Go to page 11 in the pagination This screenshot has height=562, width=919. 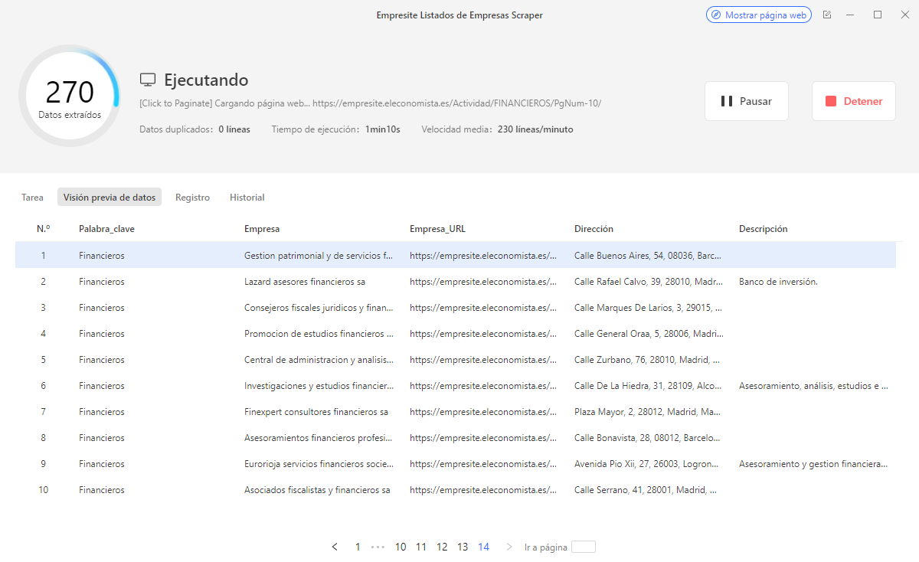click(421, 547)
